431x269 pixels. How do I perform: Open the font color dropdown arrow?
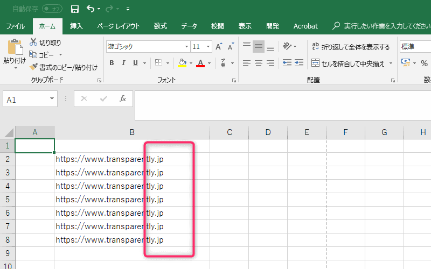point(210,63)
